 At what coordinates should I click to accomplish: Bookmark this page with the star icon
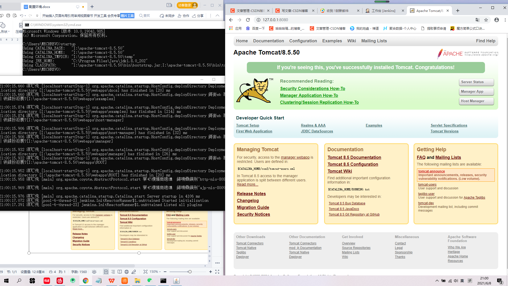[486, 20]
